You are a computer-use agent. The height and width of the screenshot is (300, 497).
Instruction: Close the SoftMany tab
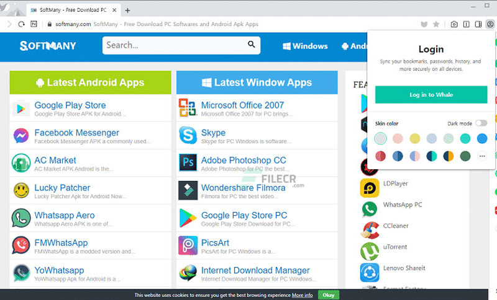pyautogui.click(x=114, y=10)
